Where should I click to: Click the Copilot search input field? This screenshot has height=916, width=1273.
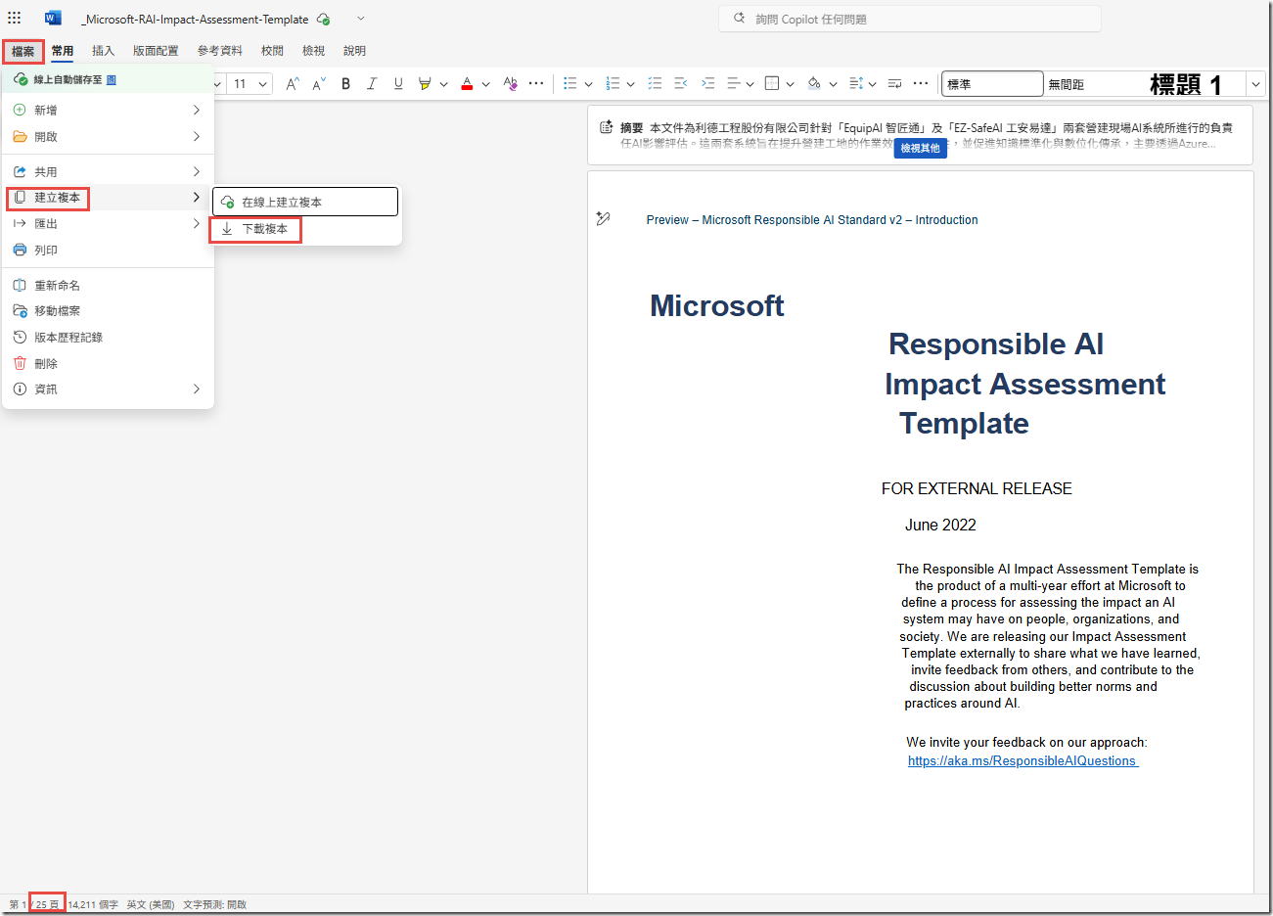[x=910, y=19]
